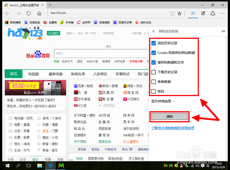The height and width of the screenshot is (170, 230).
Task: Expand 显示详细信息 section
Action: [x=163, y=101]
